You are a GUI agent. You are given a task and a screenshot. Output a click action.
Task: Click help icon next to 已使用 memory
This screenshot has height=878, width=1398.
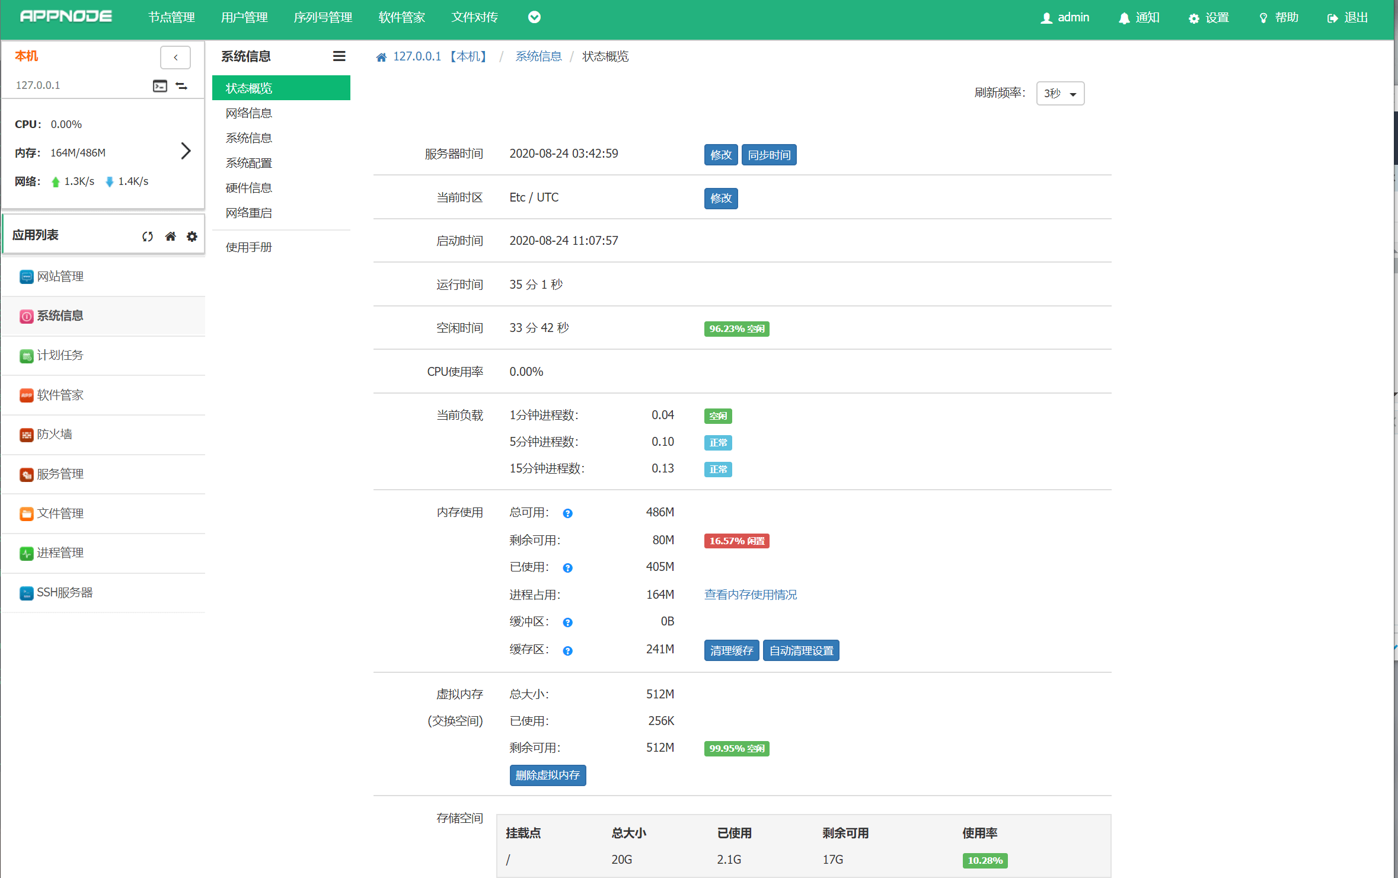(567, 568)
